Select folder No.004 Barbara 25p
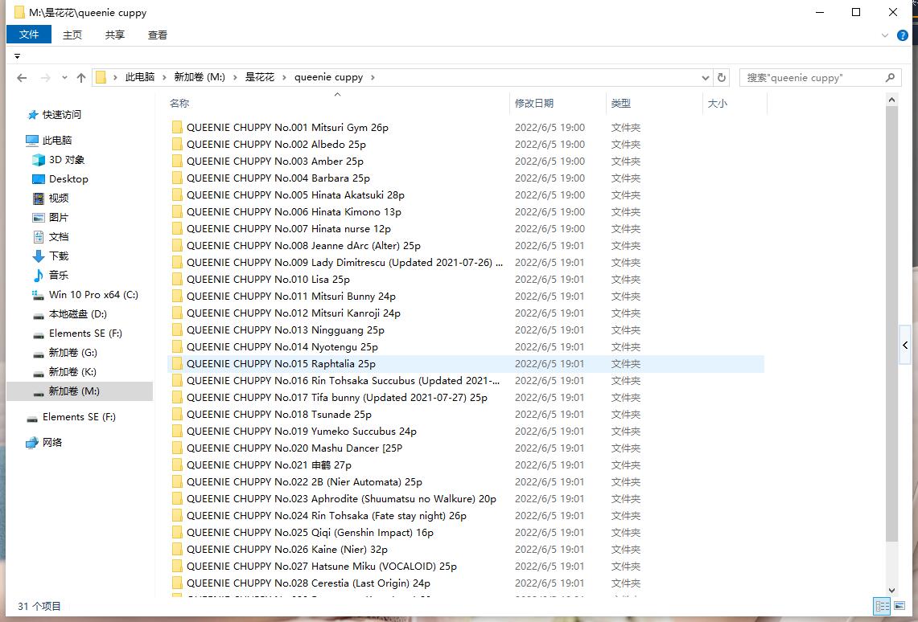918x622 pixels. pyautogui.click(x=466, y=178)
